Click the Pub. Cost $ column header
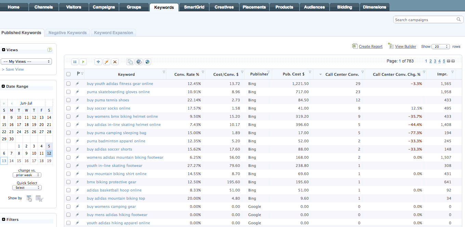 click(x=293, y=74)
